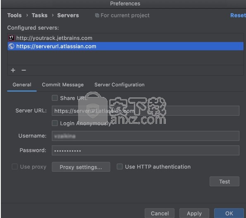
Task: Open the Commit Message tab
Action: 63,85
